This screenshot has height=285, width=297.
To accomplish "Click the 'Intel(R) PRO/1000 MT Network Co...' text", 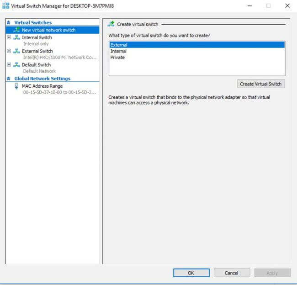I will (60, 58).
